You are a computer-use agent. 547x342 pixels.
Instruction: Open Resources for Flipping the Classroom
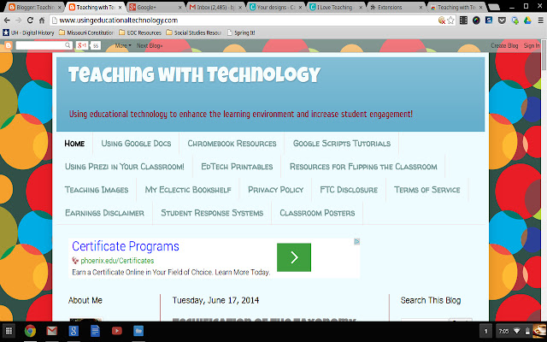pos(363,167)
